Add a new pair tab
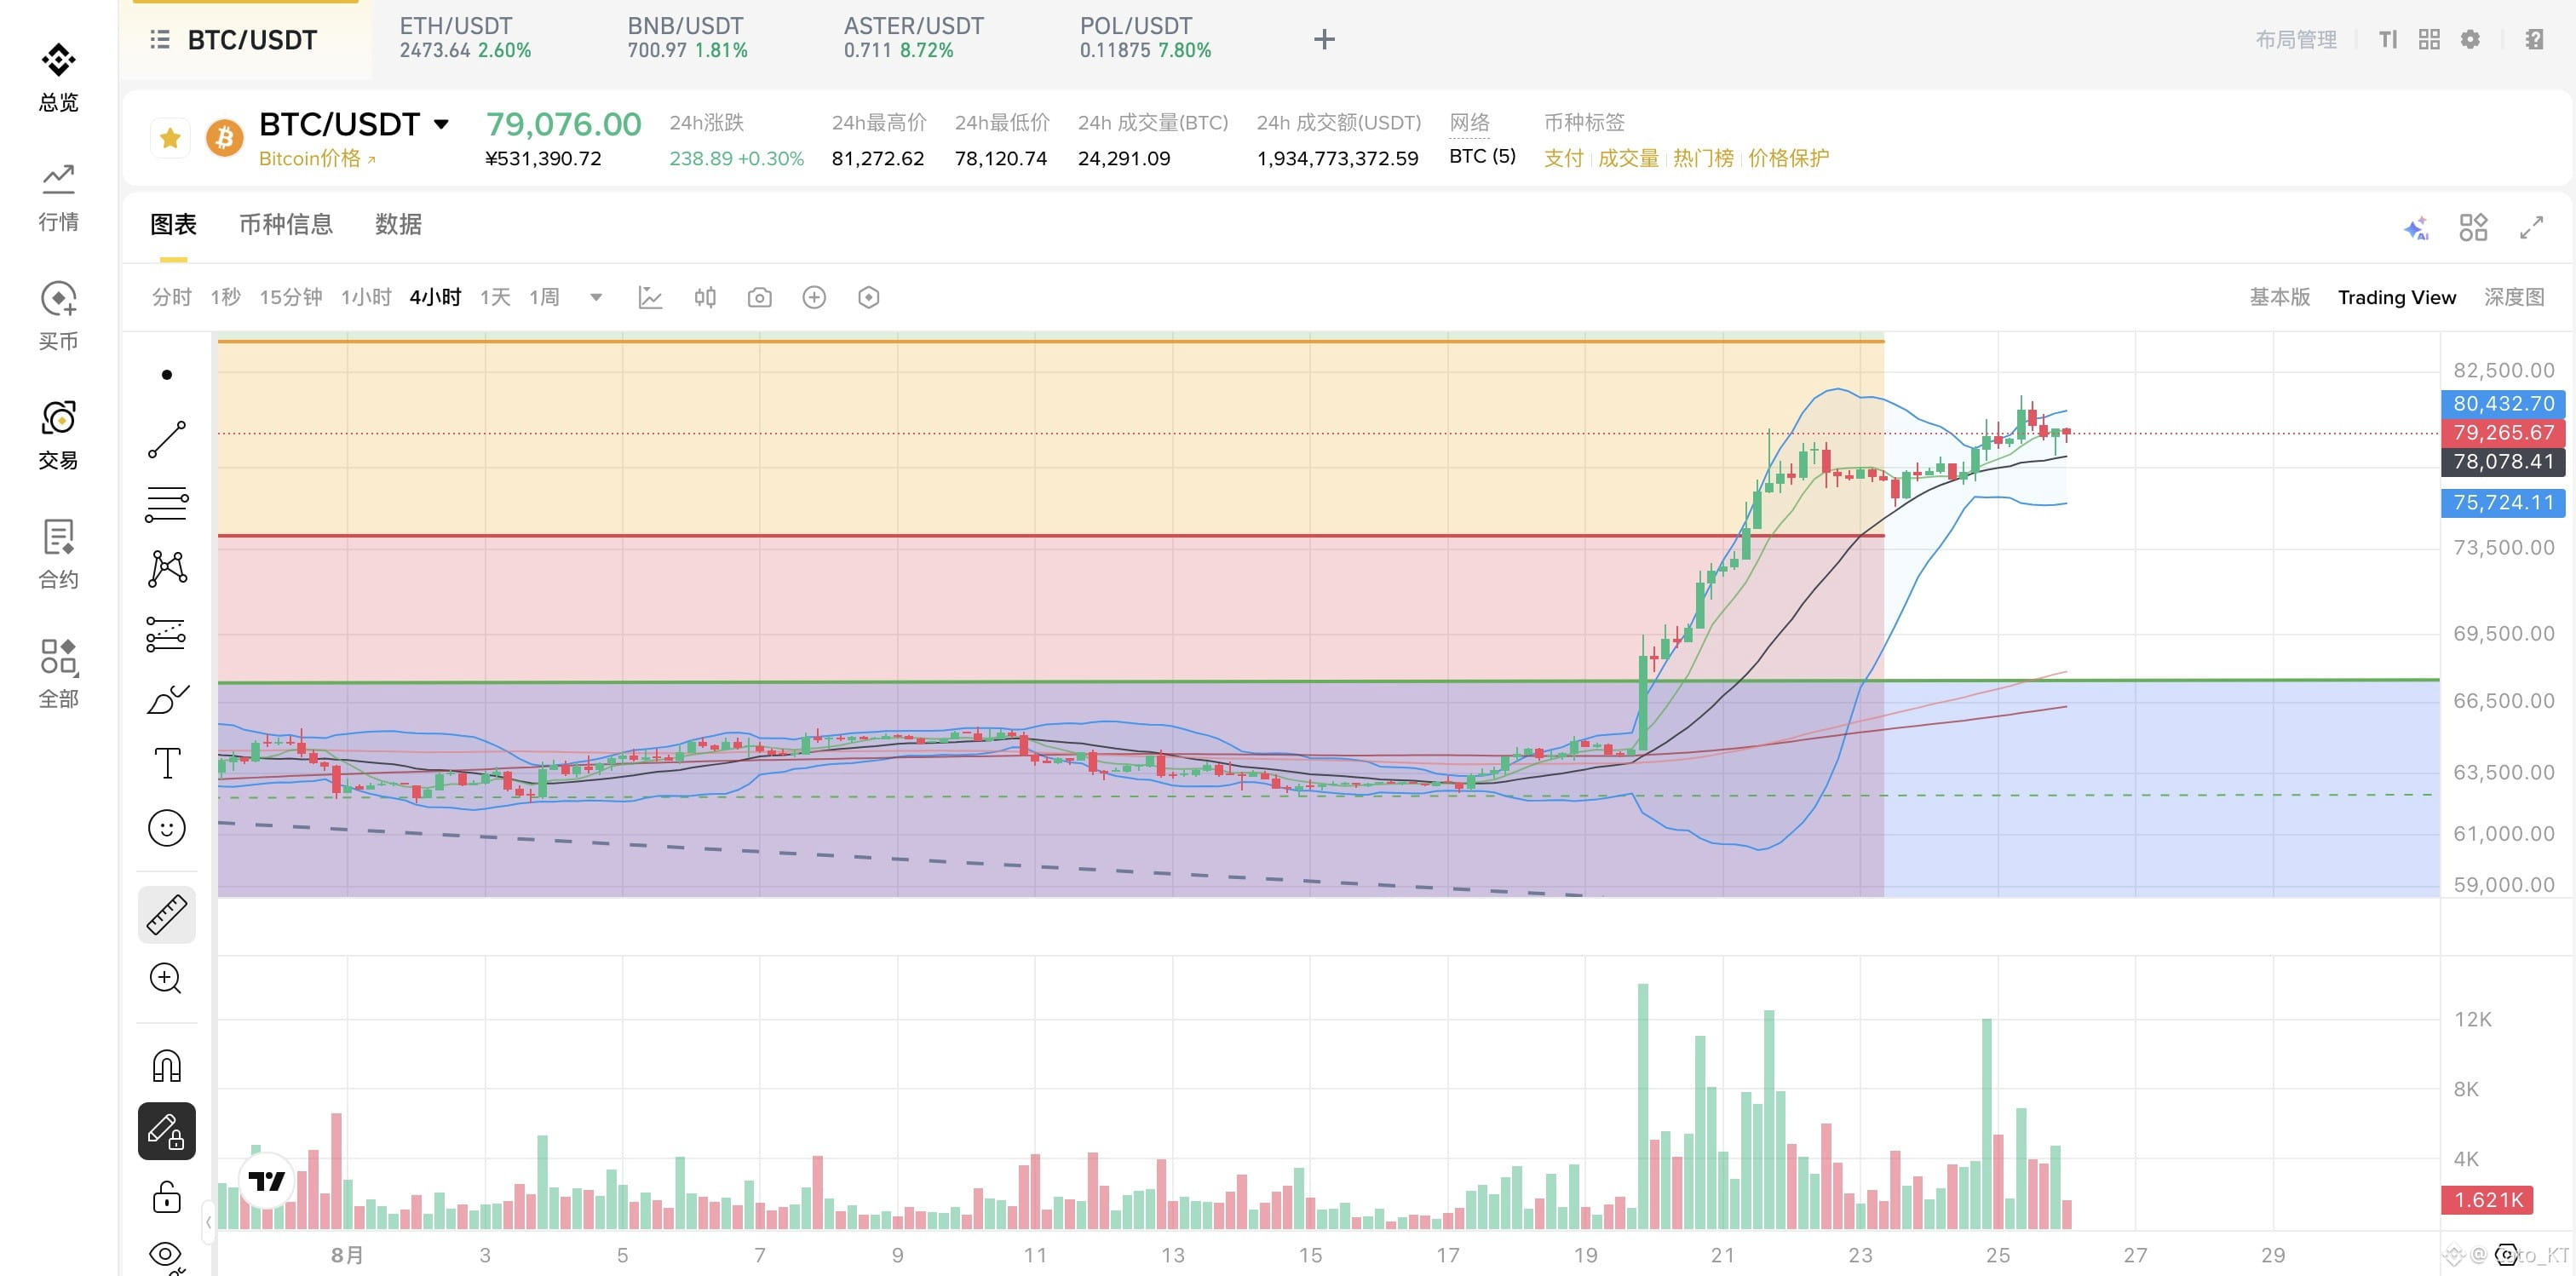The image size is (2576, 1276). pos(1324,40)
